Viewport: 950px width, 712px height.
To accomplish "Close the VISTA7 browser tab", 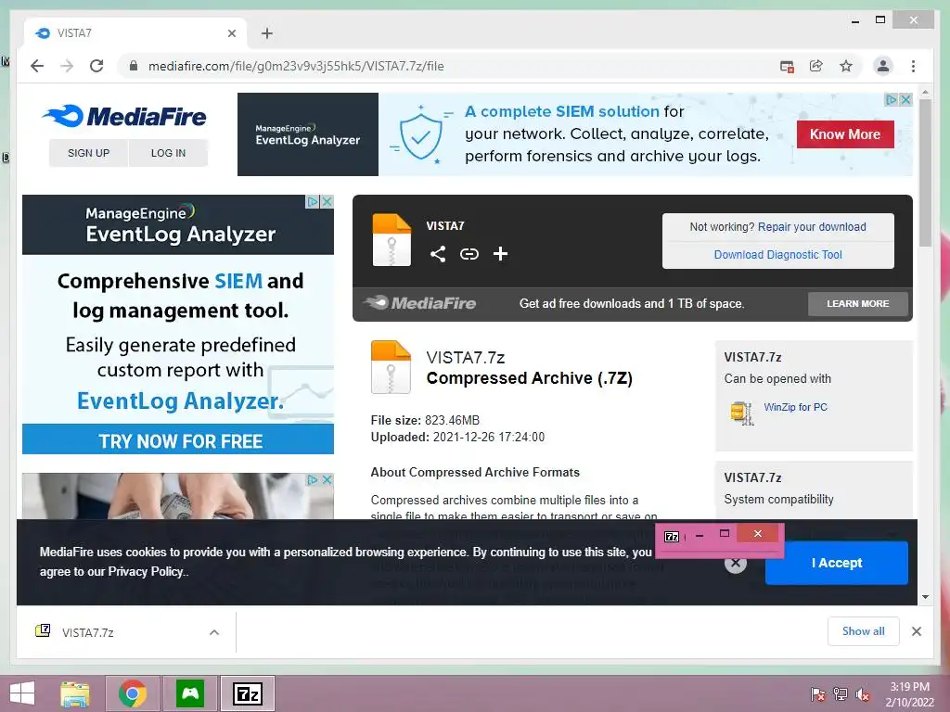I will (231, 33).
